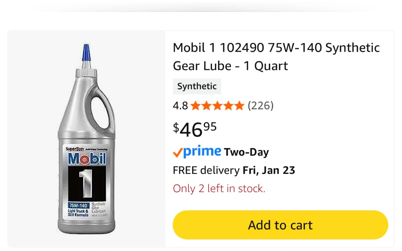Click the first orange rating star
This screenshot has width=402, height=251.
point(195,106)
